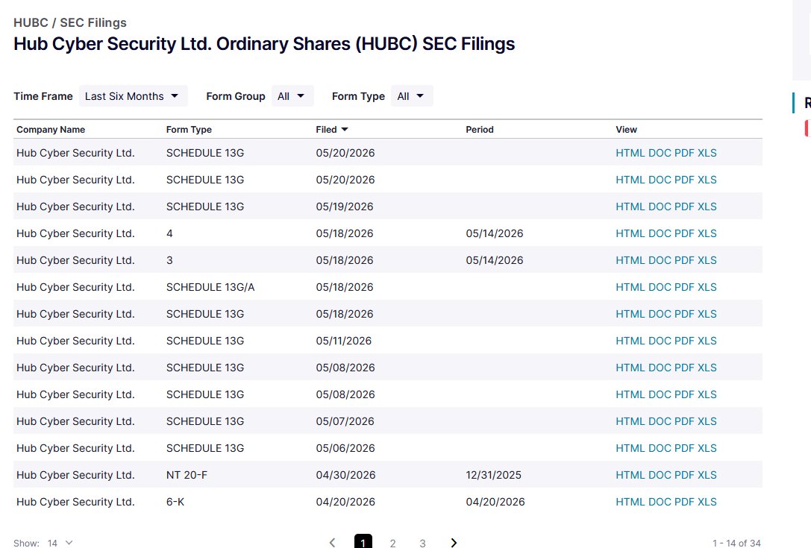
Task: Click period '05/14/2026' in the Form 3 row
Action: [495, 260]
